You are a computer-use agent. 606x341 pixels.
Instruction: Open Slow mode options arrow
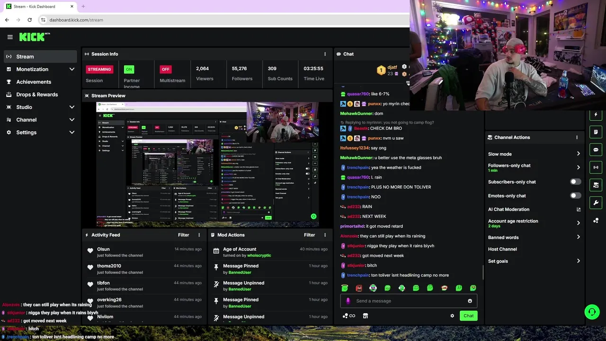pos(578,154)
